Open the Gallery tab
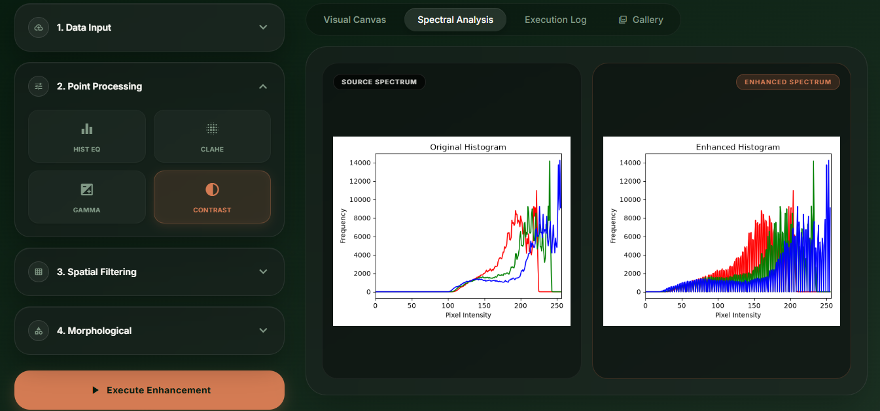The height and width of the screenshot is (411, 880). pyautogui.click(x=641, y=20)
